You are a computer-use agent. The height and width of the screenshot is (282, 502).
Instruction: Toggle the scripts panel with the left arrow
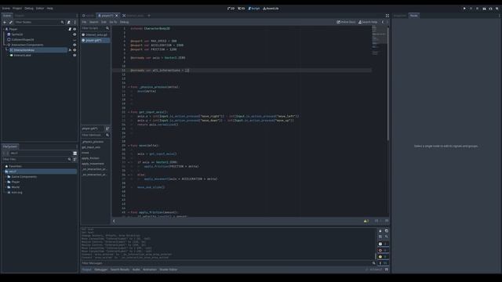(x=114, y=221)
